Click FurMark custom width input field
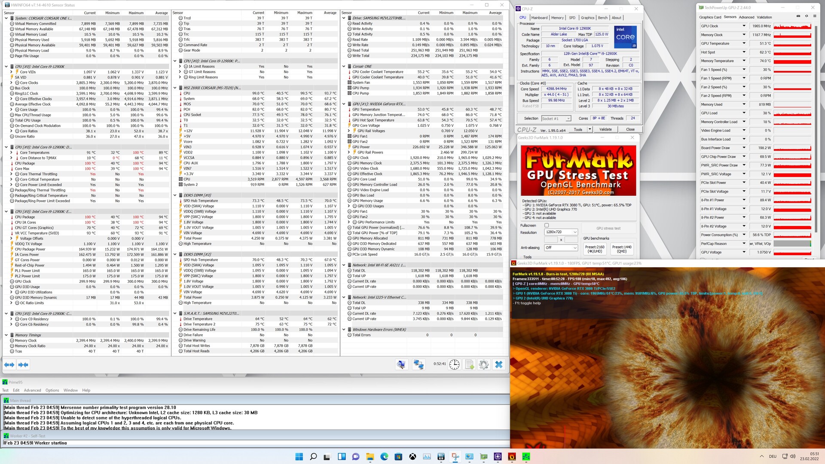This screenshot has width=825, height=464. point(551,240)
